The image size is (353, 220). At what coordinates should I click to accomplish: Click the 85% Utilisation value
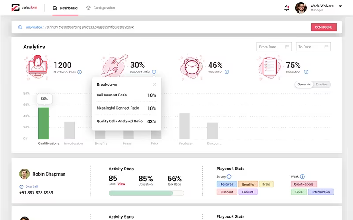146,179
